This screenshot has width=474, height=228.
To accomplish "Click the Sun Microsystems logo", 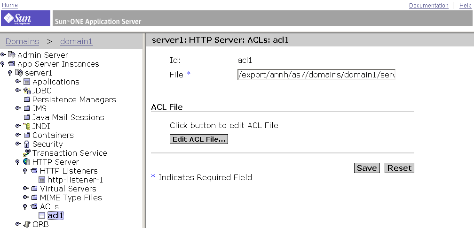I will (26, 18).
